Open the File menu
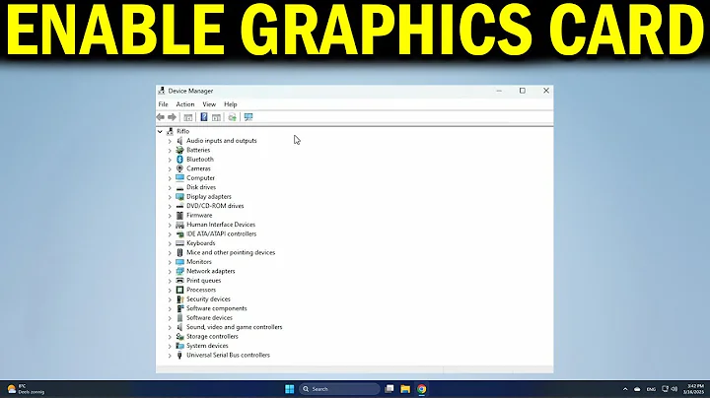Image resolution: width=710 pixels, height=398 pixels. pyautogui.click(x=163, y=104)
